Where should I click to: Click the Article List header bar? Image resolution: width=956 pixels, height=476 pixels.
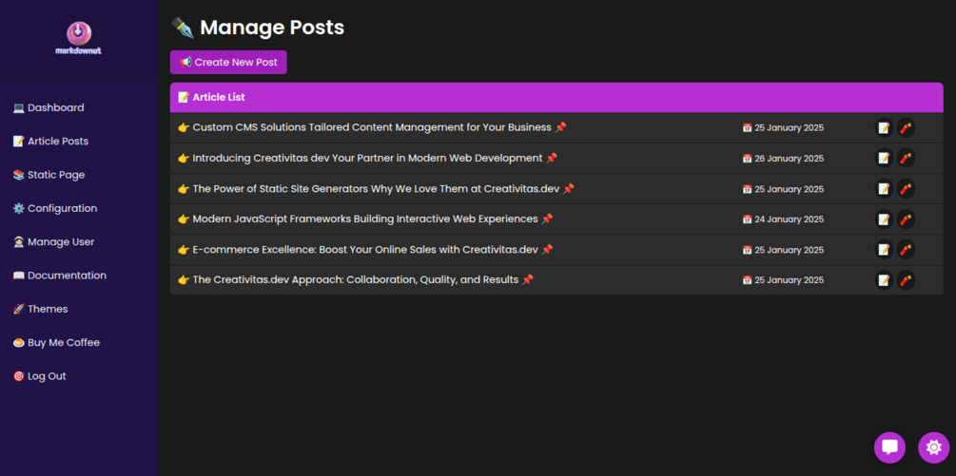pyautogui.click(x=556, y=97)
